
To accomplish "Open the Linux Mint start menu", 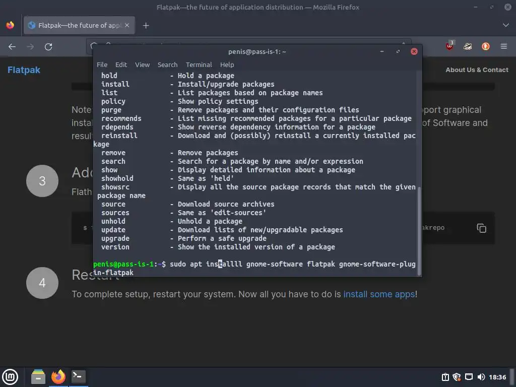I will pos(11,377).
